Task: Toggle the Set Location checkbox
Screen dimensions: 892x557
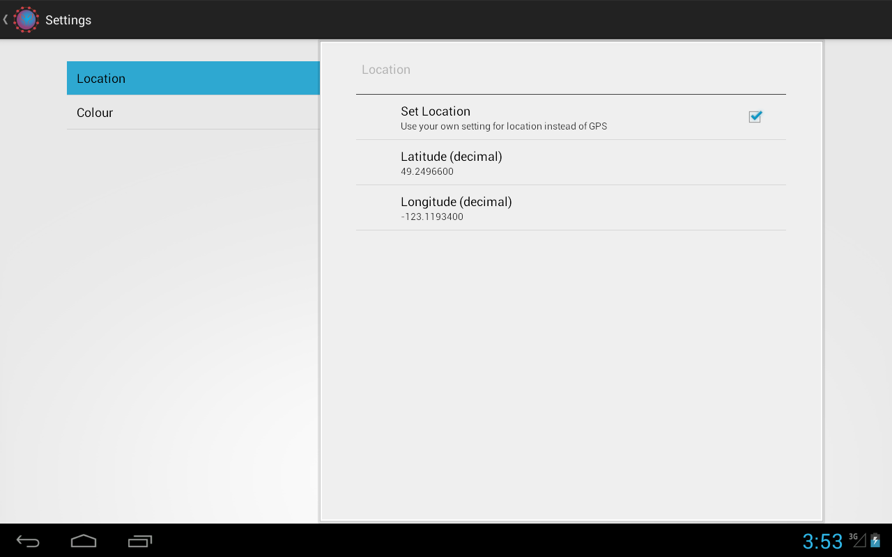Action: (x=755, y=116)
